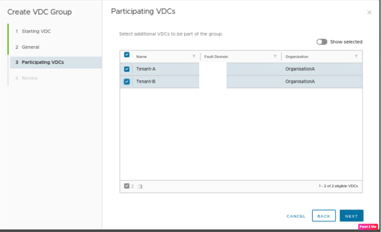This screenshot has width=381, height=232.
Task: Sort by the Name column header
Action: pos(142,57)
